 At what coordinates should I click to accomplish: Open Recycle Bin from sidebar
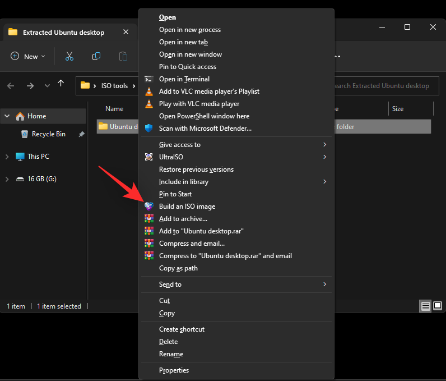[x=48, y=134]
